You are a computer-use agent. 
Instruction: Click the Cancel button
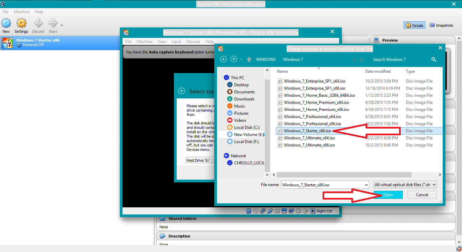click(422, 195)
